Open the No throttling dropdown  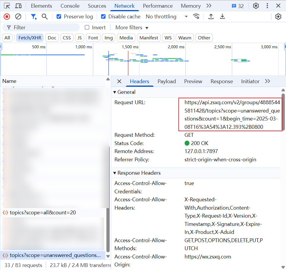pos(167,17)
